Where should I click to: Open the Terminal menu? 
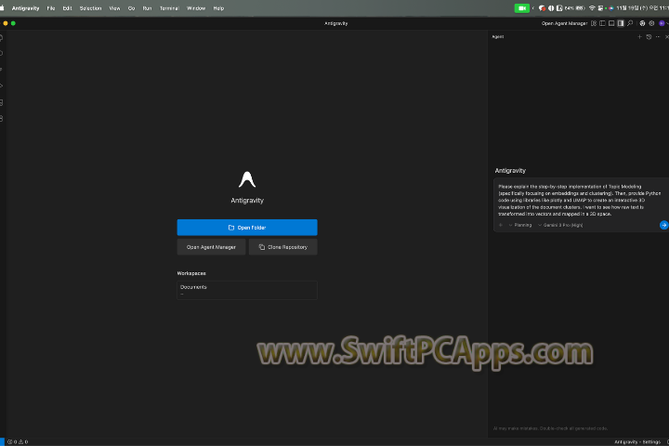(169, 8)
